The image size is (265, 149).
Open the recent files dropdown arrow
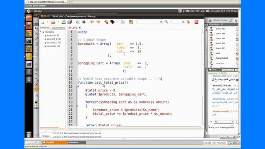pyautogui.click(x=58, y=22)
